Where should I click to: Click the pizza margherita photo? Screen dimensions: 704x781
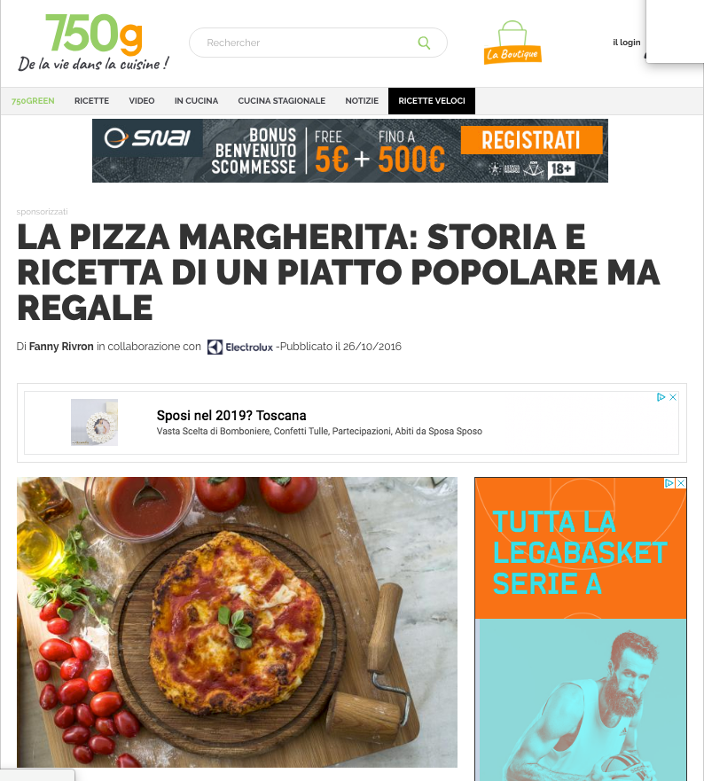point(237,622)
